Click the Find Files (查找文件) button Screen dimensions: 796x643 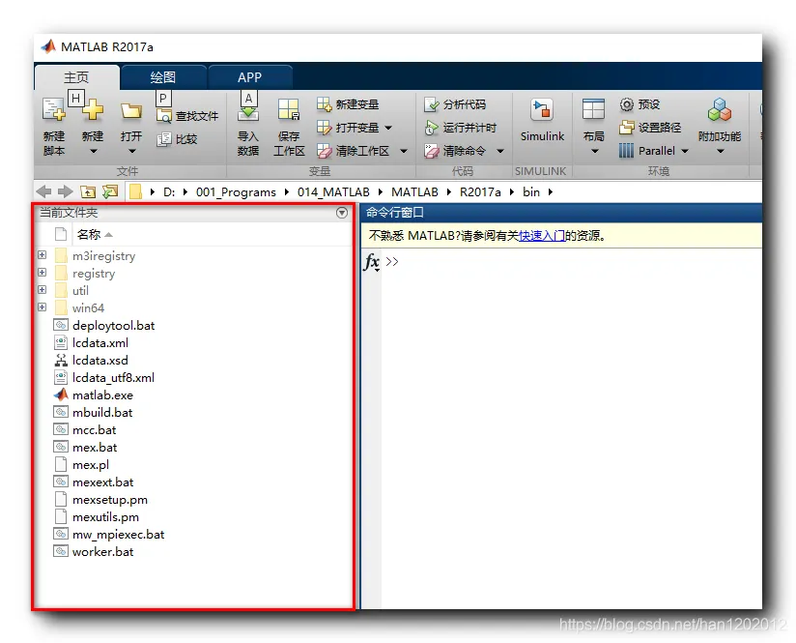point(187,116)
